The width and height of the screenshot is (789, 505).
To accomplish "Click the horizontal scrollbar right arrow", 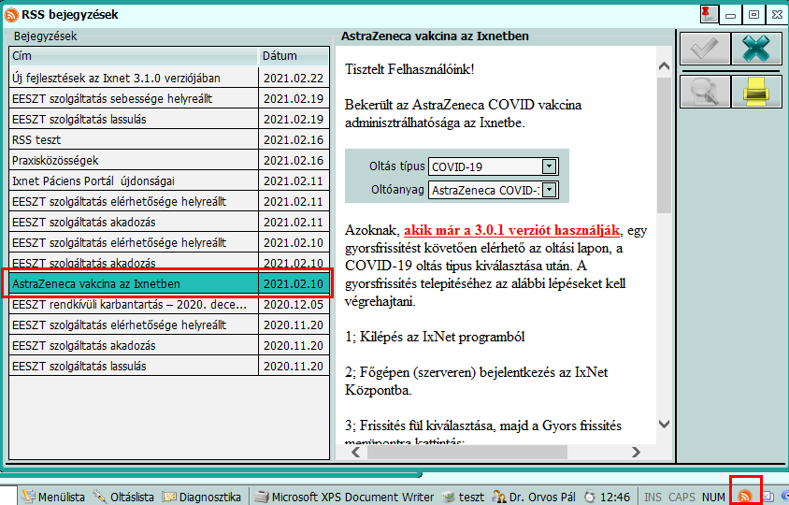I will tap(636, 452).
